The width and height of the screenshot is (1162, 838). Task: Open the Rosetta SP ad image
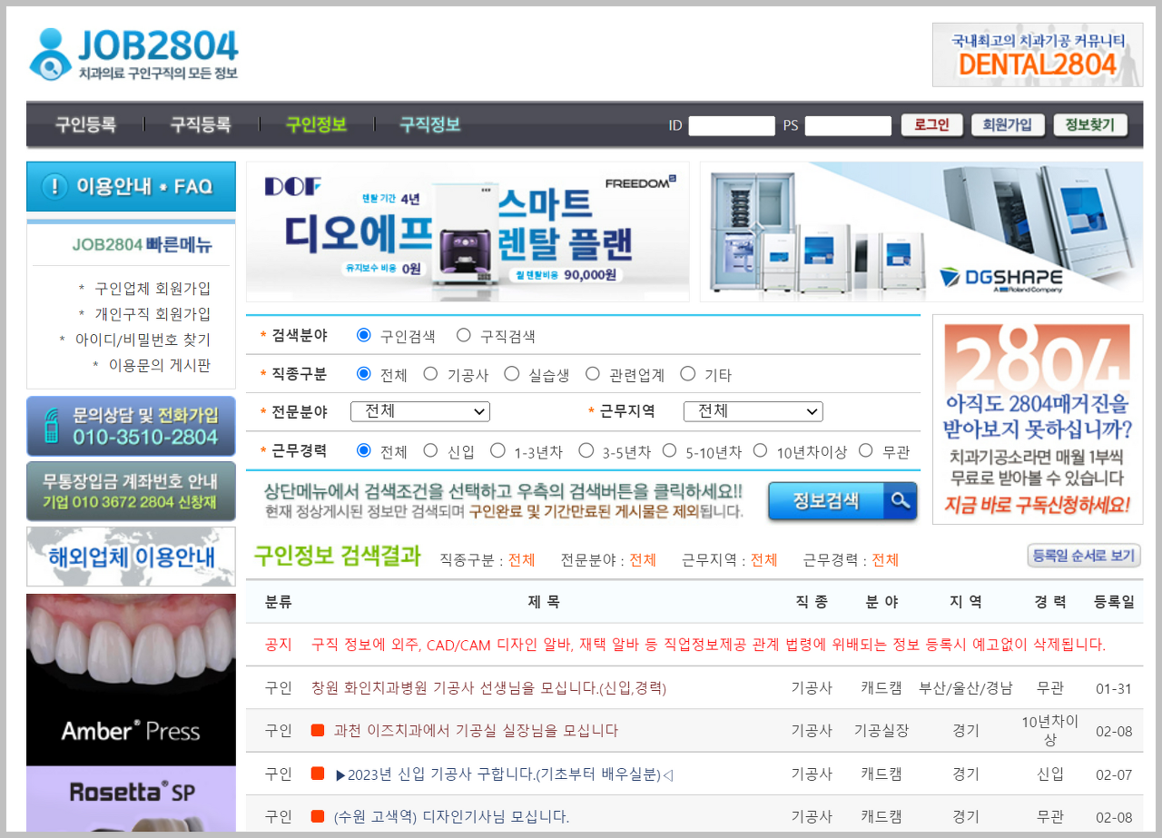[x=131, y=799]
